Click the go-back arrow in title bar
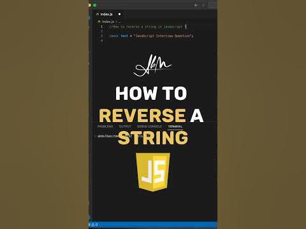Screen dimensions: 306x229 tap(196, 5)
